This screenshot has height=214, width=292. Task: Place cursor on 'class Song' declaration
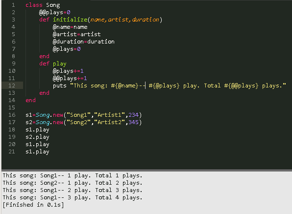point(43,5)
